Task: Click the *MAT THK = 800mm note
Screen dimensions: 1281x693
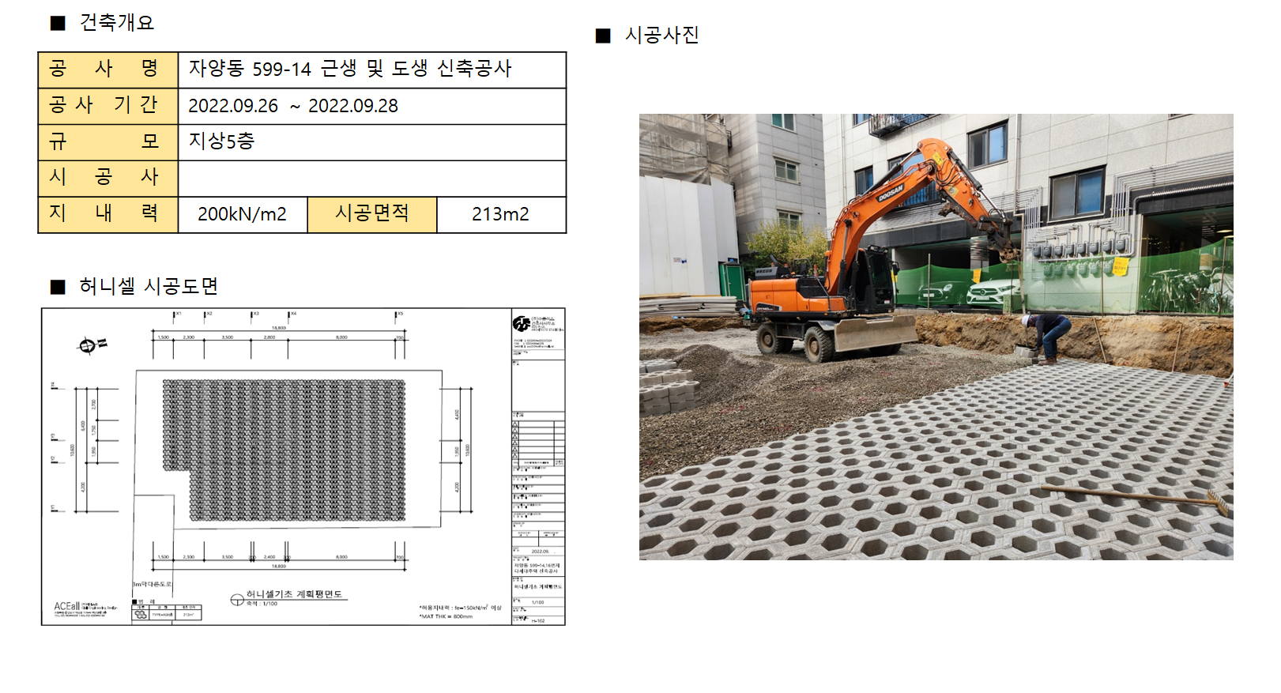Action: pos(446,616)
